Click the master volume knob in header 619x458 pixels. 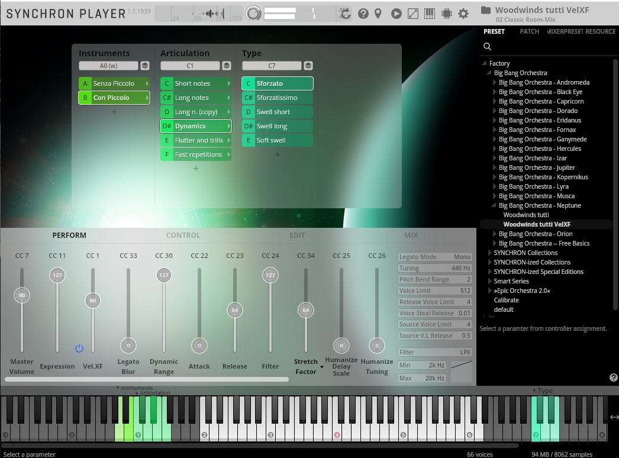253,14
